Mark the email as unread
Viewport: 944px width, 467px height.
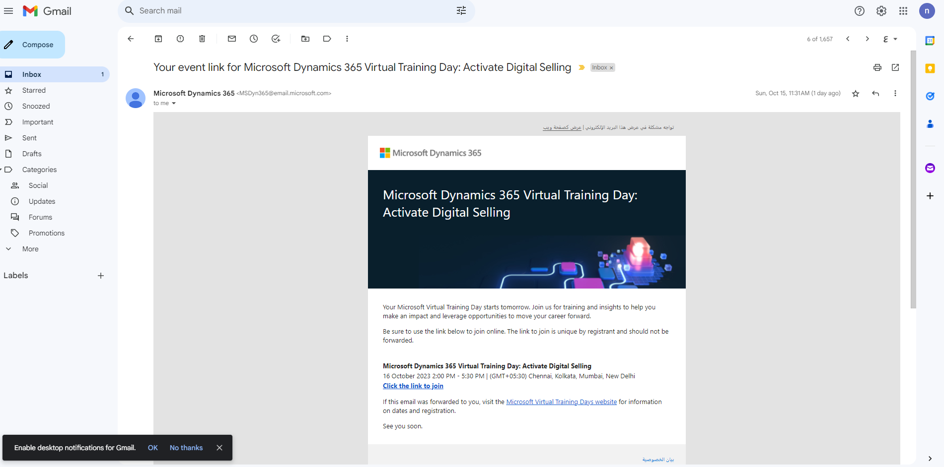(231, 39)
